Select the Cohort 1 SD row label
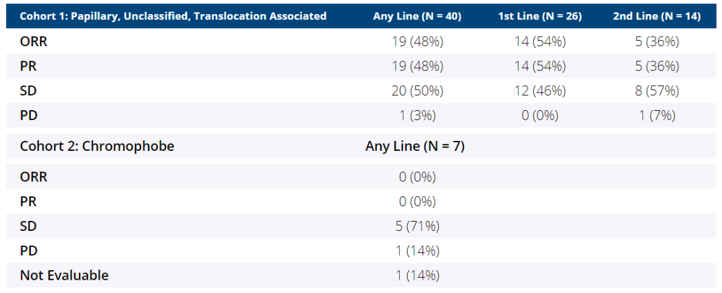Image resolution: width=722 pixels, height=293 pixels. (28, 91)
